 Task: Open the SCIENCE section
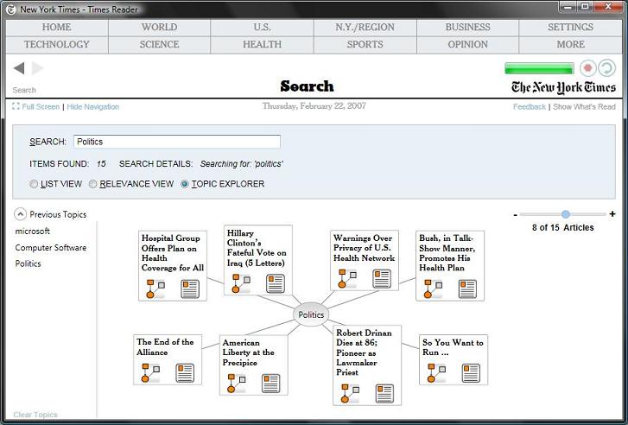click(x=160, y=44)
